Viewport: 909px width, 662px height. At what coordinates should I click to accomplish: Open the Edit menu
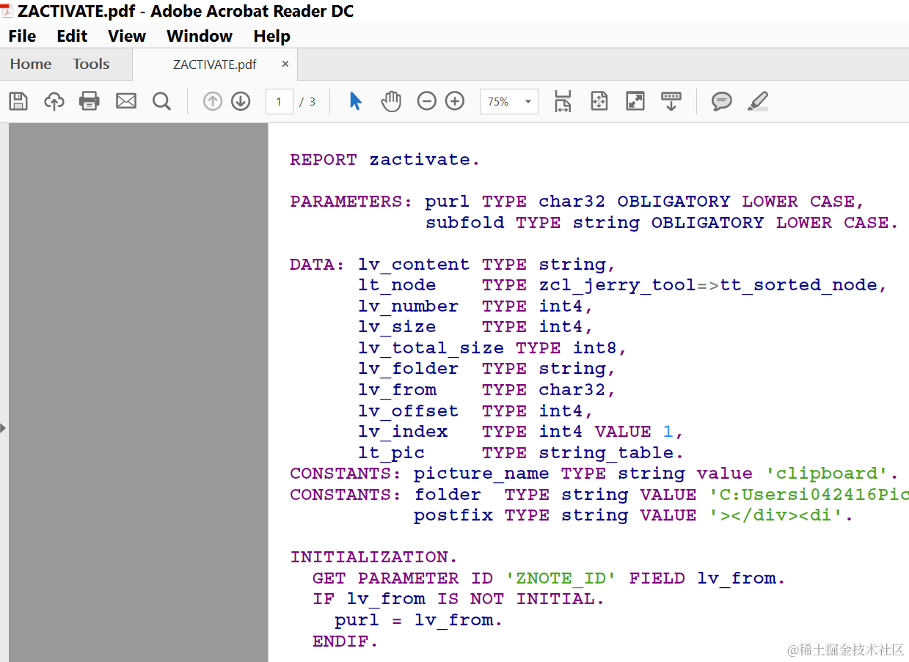[72, 36]
